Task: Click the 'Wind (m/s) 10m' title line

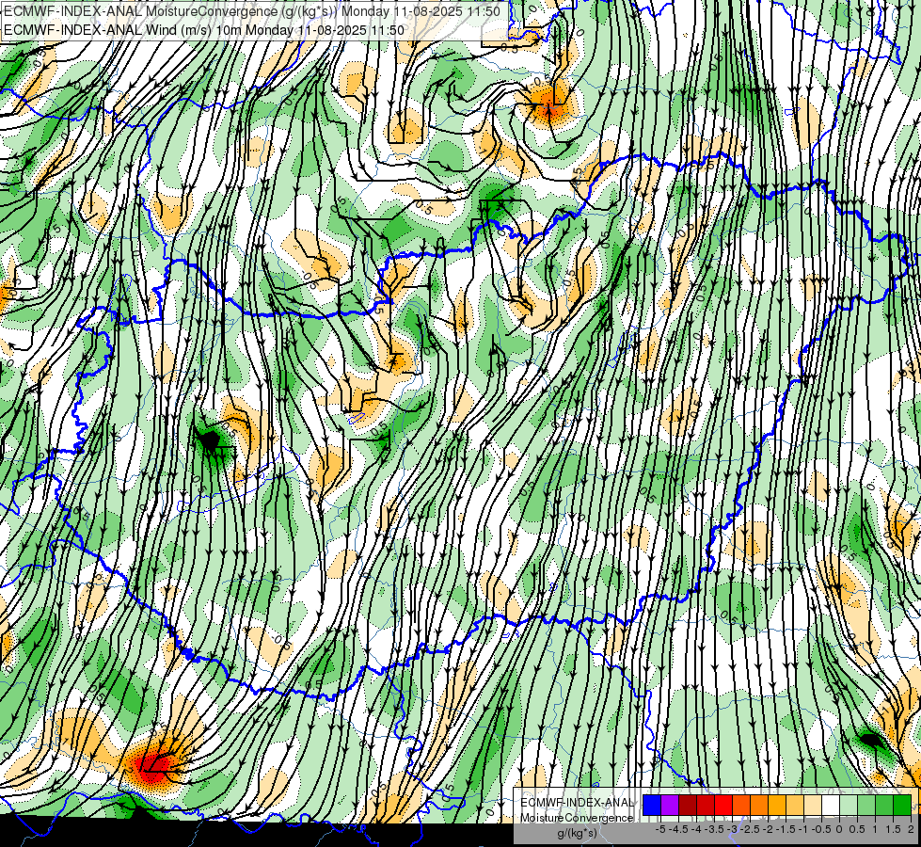Action: point(204,29)
